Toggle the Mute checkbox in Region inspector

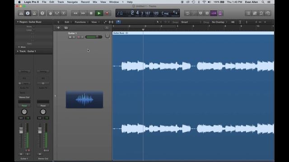click(x=34, y=27)
